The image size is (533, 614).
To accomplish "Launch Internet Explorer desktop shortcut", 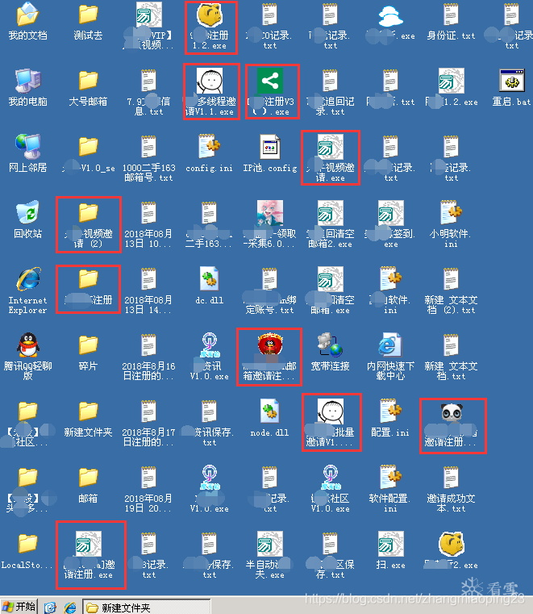I will (x=27, y=291).
